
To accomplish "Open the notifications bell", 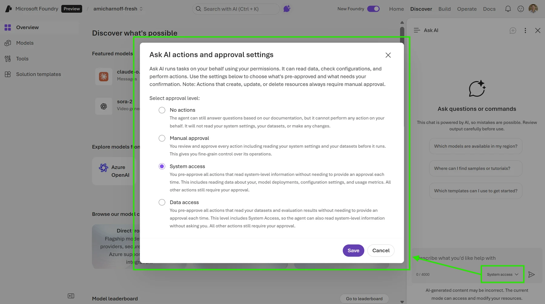I will (508, 9).
